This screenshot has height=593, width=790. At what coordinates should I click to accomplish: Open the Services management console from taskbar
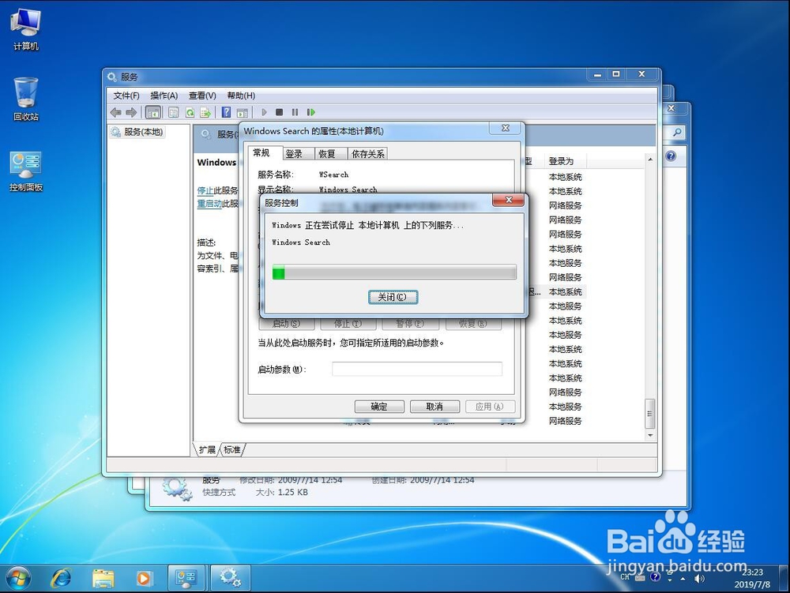point(230,578)
